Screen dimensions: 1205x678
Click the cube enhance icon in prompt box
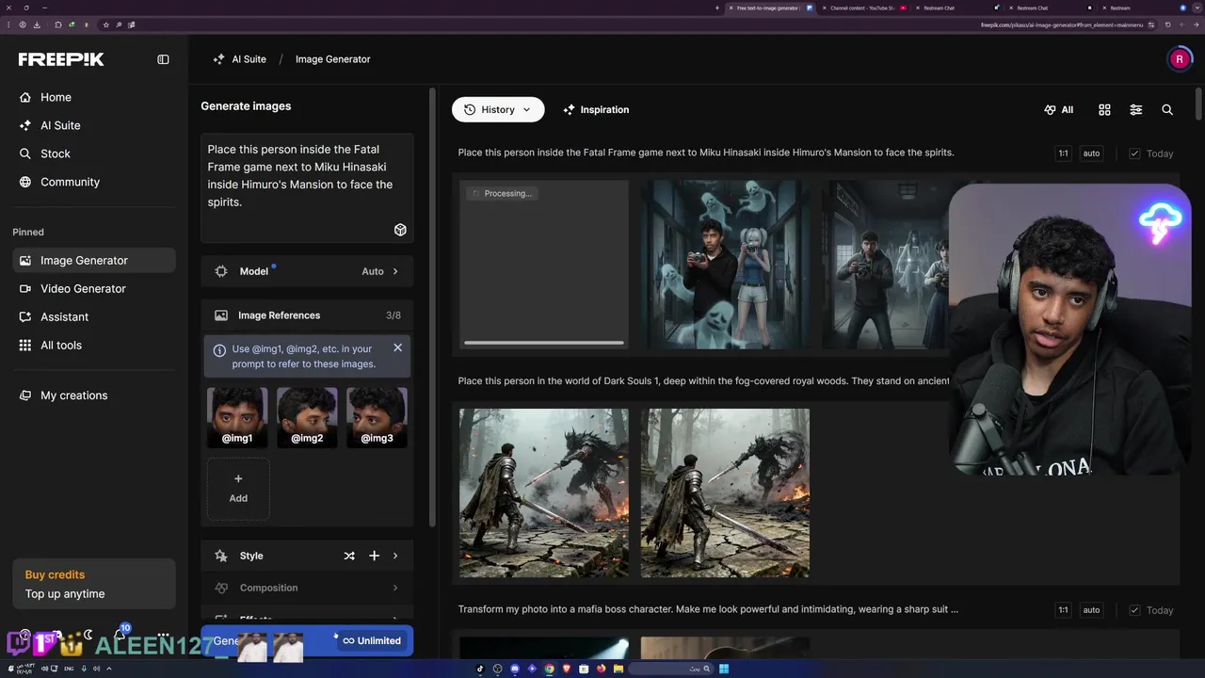(x=400, y=230)
